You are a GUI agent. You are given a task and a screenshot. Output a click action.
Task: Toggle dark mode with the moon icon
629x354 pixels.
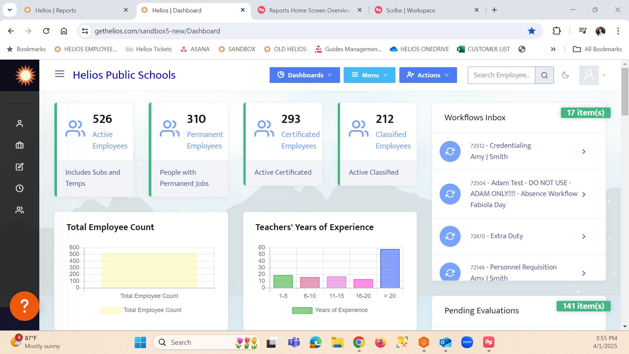[x=565, y=75]
